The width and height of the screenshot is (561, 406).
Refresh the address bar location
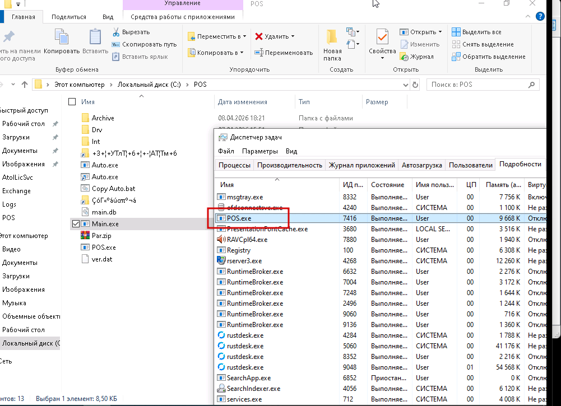tap(415, 85)
